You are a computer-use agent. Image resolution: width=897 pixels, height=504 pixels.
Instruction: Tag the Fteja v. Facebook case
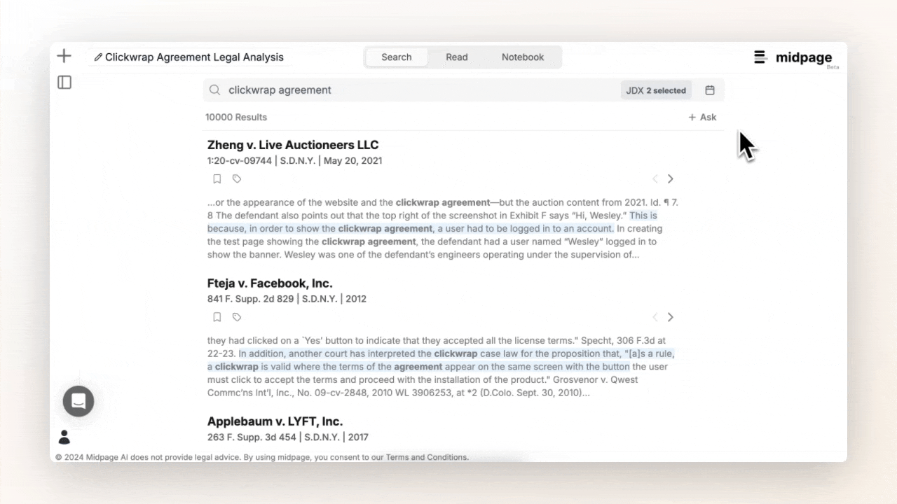[x=237, y=317]
